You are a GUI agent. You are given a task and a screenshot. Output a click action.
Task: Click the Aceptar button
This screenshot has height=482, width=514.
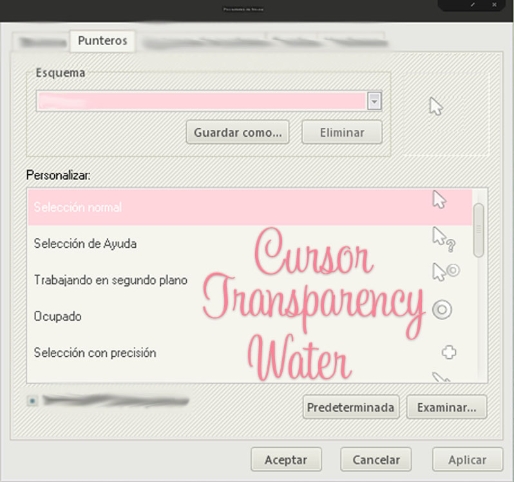286,459
